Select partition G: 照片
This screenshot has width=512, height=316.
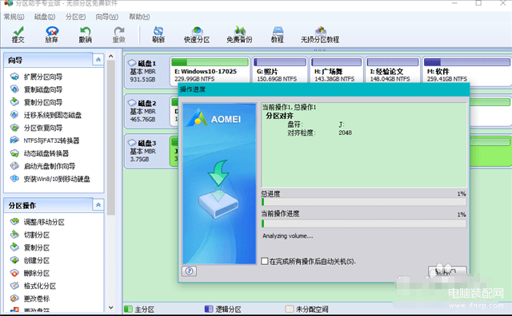tap(279, 70)
